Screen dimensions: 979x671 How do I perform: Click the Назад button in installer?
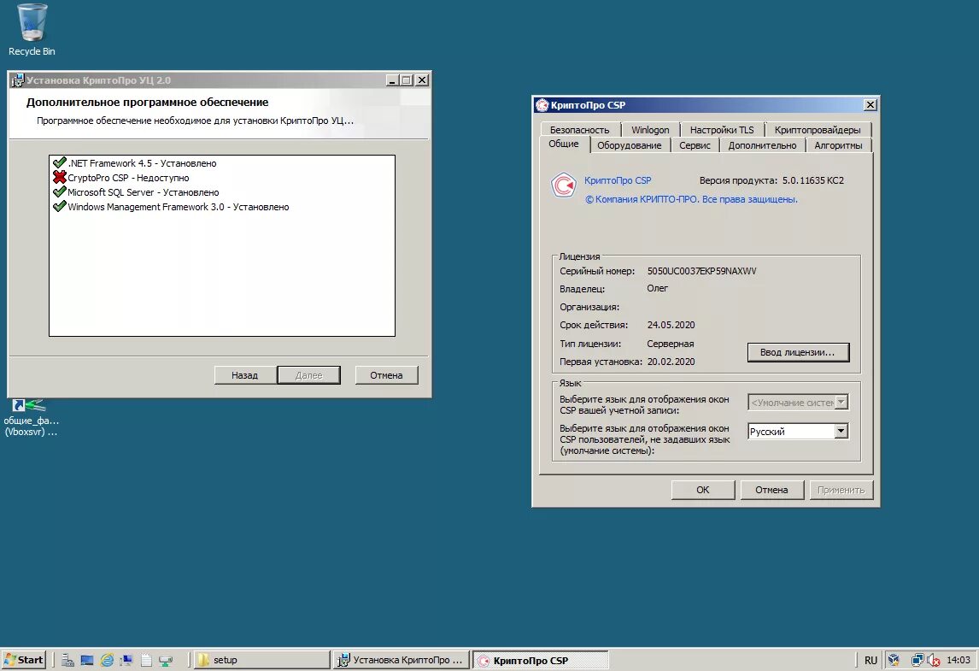[x=244, y=375]
